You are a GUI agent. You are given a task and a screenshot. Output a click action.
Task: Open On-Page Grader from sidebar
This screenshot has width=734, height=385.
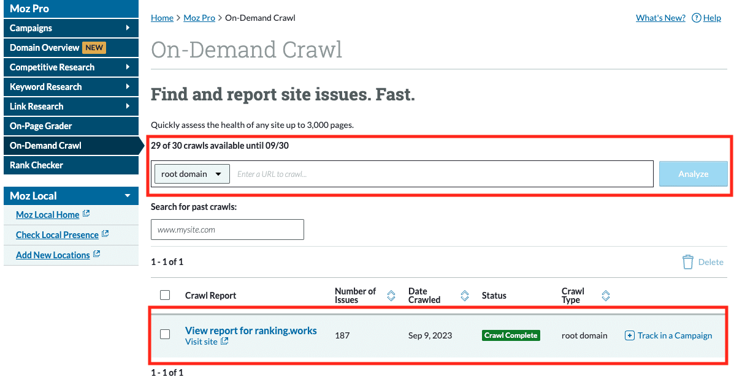(41, 126)
